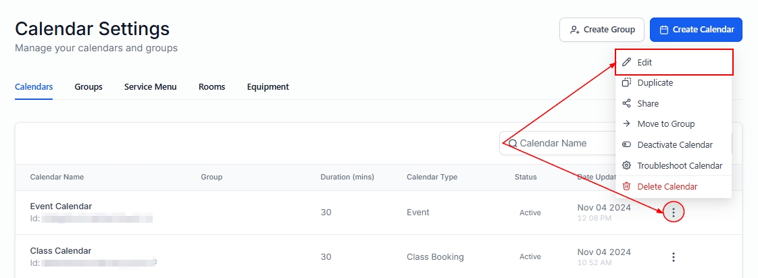
Task: Click the pencil Edit icon in menu
Action: 626,62
